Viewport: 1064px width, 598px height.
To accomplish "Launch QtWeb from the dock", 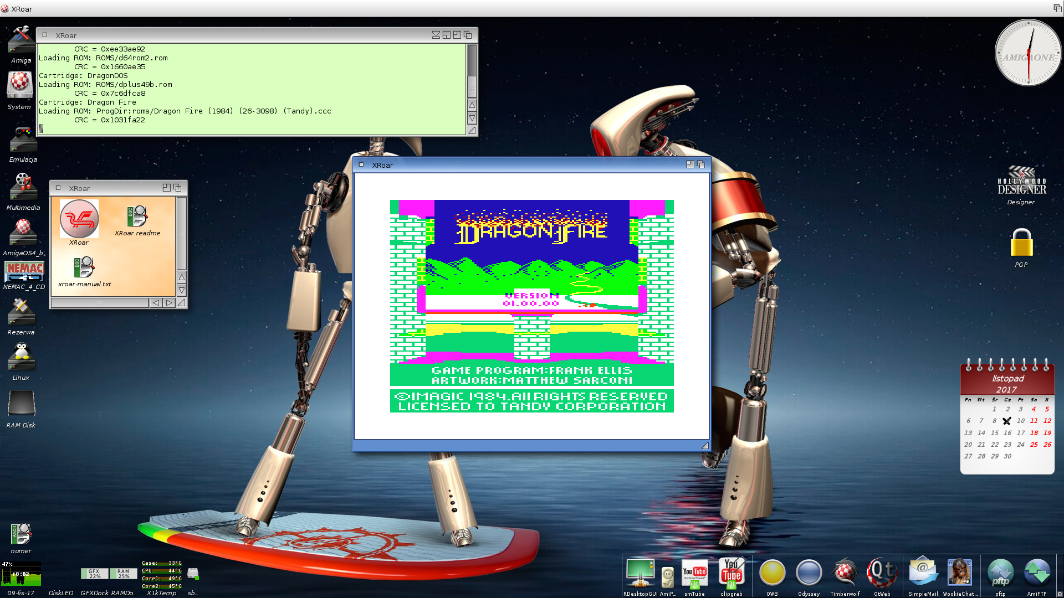I will 882,573.
